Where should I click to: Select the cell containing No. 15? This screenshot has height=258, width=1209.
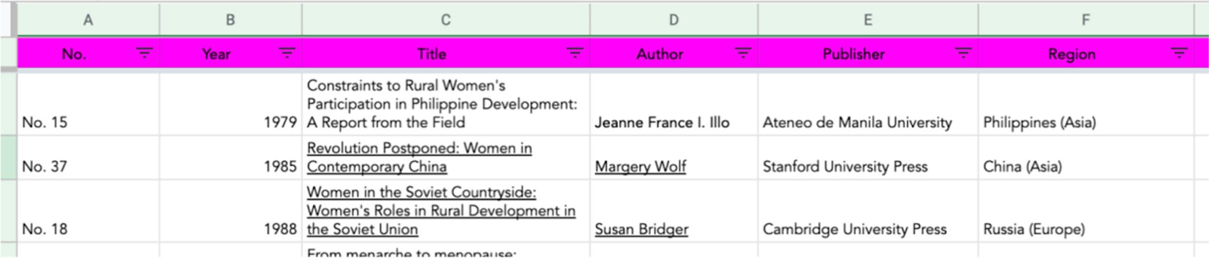pos(89,104)
